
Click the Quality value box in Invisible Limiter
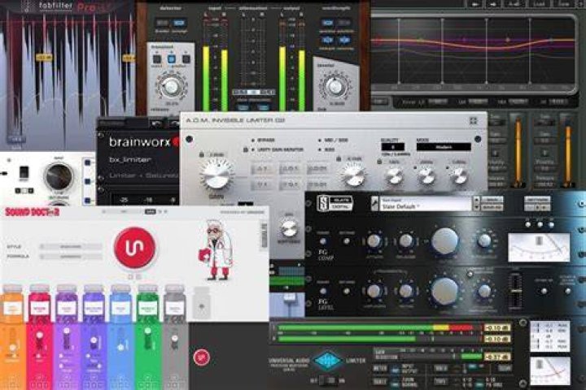coord(392,147)
